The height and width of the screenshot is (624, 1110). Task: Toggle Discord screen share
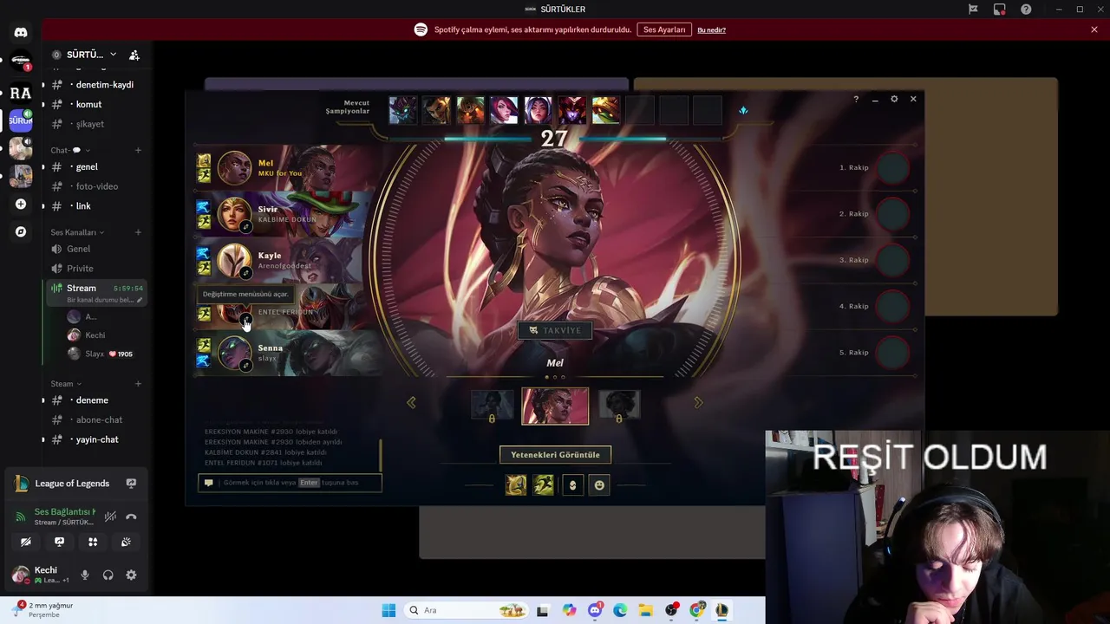(x=59, y=542)
